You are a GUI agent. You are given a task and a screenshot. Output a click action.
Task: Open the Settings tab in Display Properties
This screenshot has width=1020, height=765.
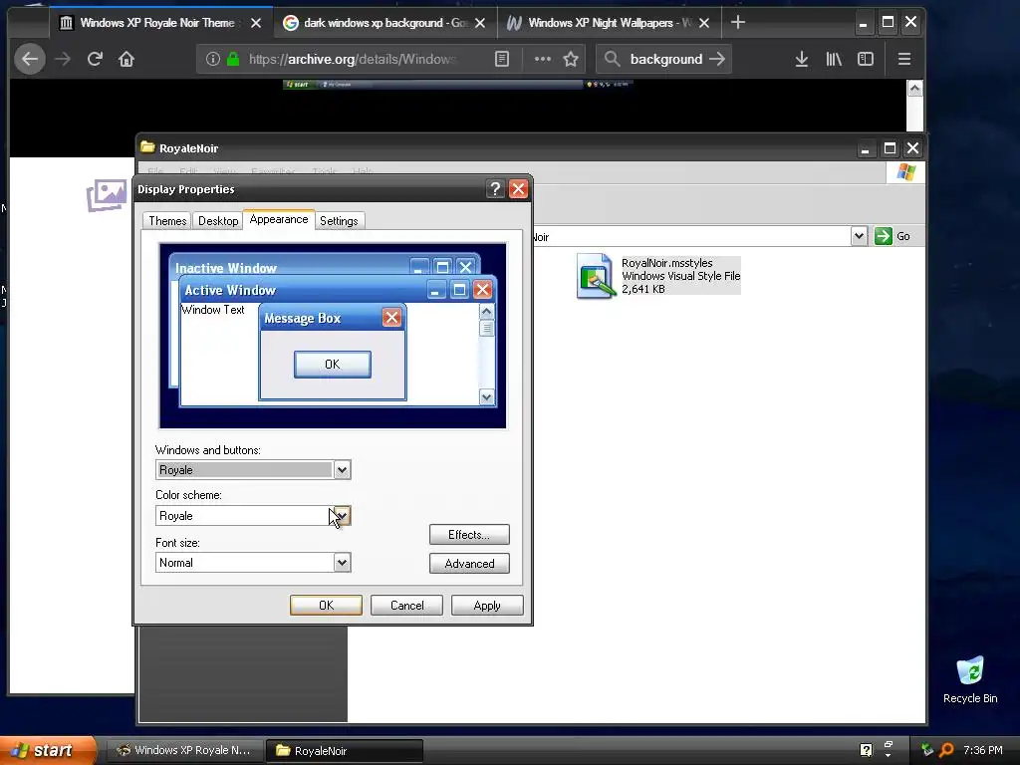pos(339,221)
